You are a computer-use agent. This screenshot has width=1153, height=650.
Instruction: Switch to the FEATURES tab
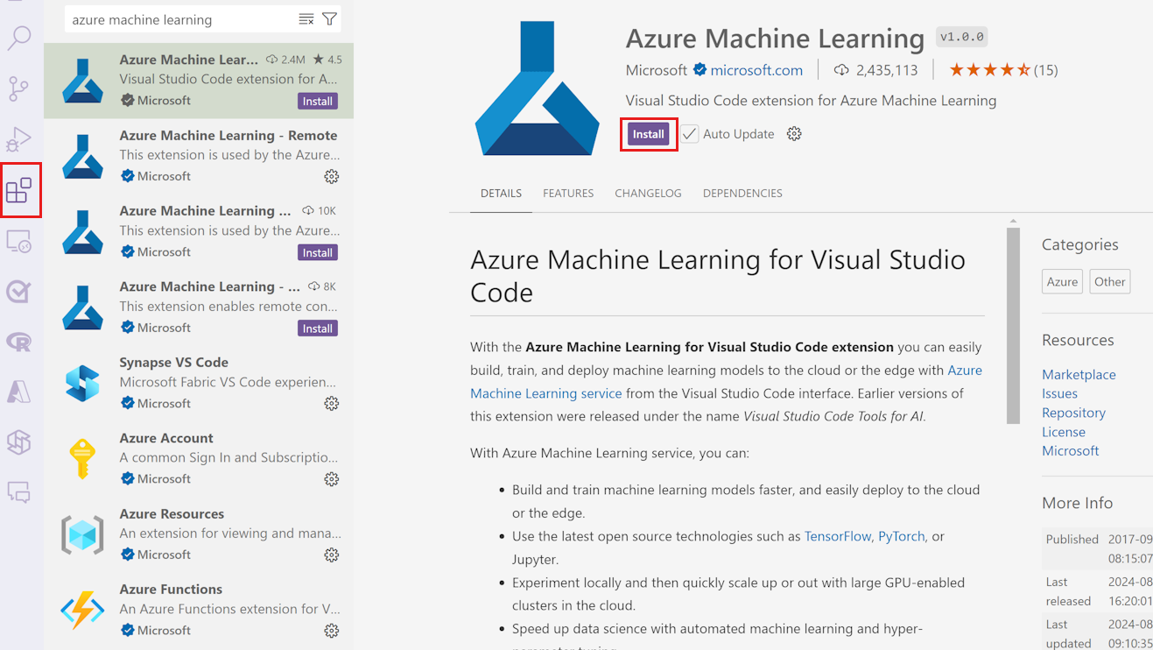[567, 193]
